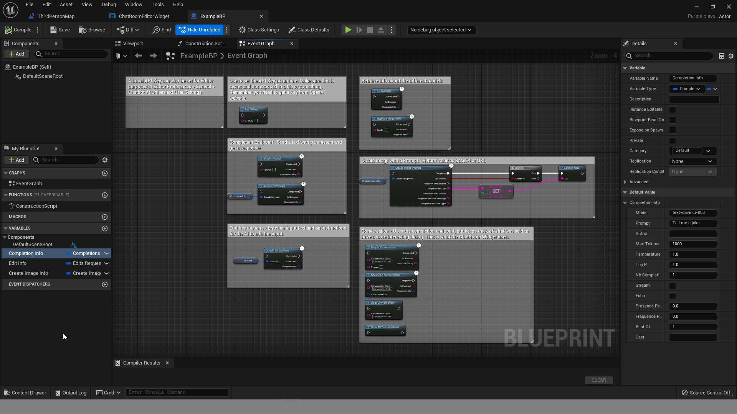Check Expose on Spawn
This screenshot has height=414, width=737.
coord(673,130)
